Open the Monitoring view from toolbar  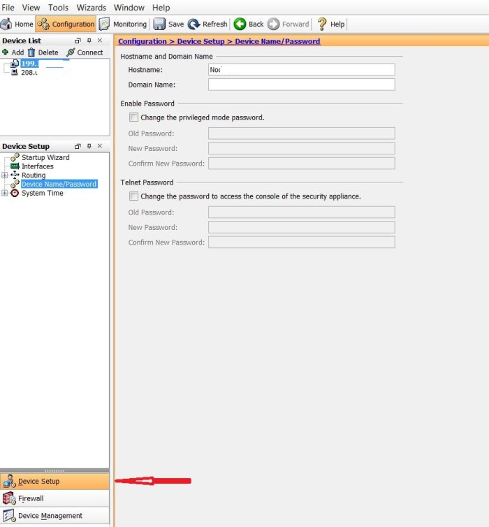105,24
